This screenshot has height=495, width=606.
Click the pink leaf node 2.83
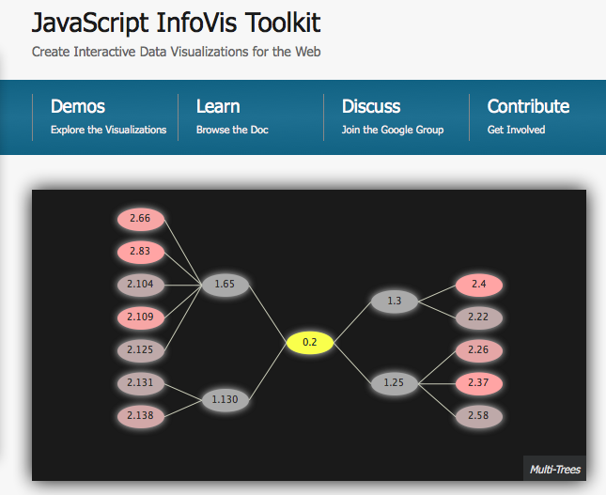(x=141, y=252)
